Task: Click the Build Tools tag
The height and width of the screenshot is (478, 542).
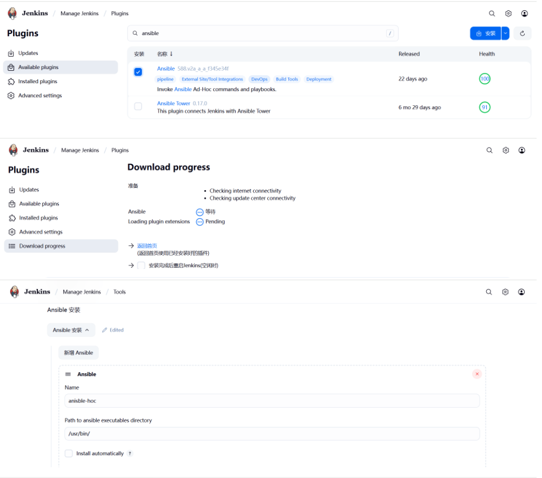Action: point(287,79)
